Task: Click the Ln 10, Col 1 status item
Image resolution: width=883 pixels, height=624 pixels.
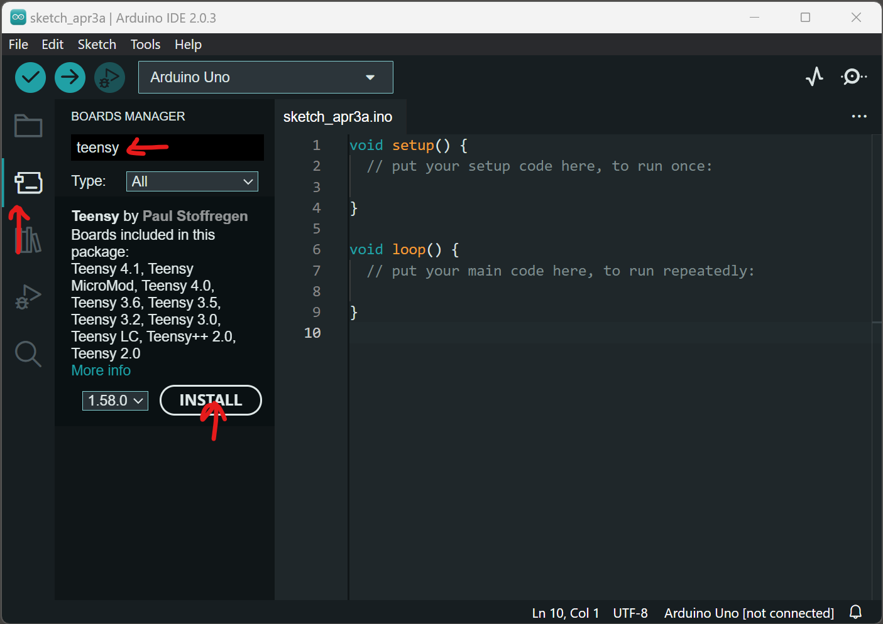Action: point(566,613)
